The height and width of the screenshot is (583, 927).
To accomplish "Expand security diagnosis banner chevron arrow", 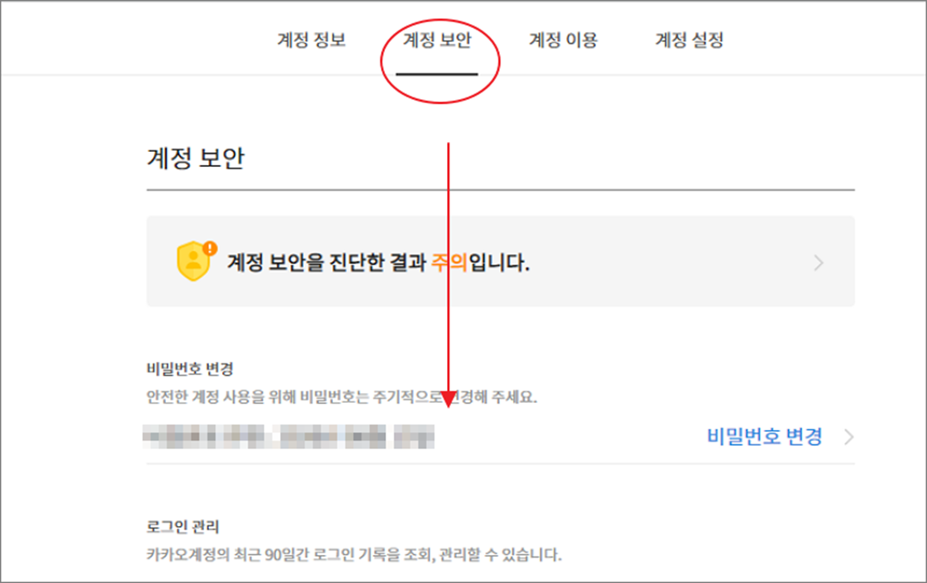I will [x=818, y=263].
